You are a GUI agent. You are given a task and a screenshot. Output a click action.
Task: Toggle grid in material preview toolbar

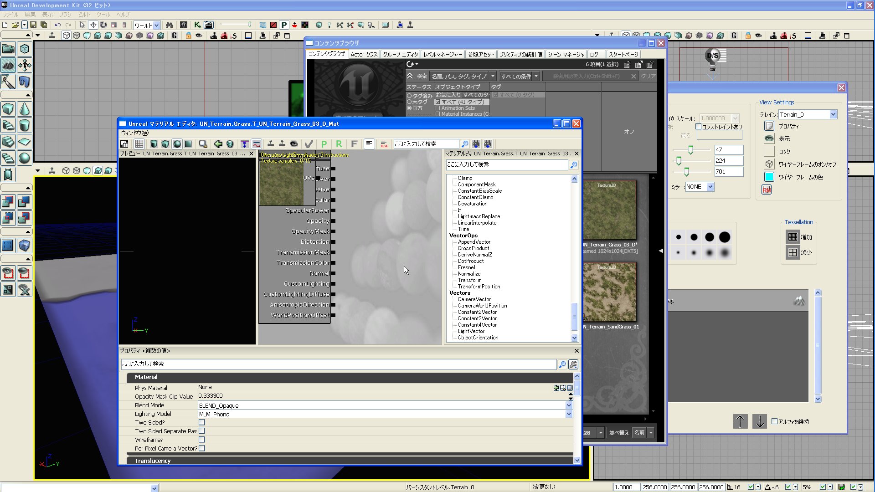point(139,144)
